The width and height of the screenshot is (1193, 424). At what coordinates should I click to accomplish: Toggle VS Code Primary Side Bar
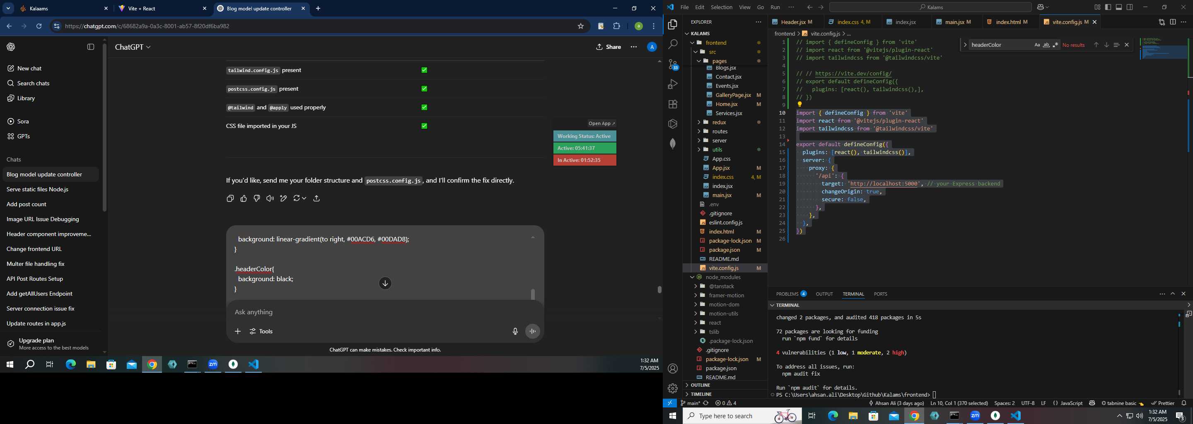tap(1108, 7)
